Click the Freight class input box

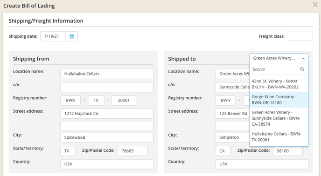[x=300, y=36]
